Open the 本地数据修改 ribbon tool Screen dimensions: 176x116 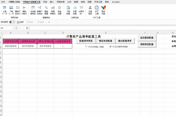tap(33, 8)
